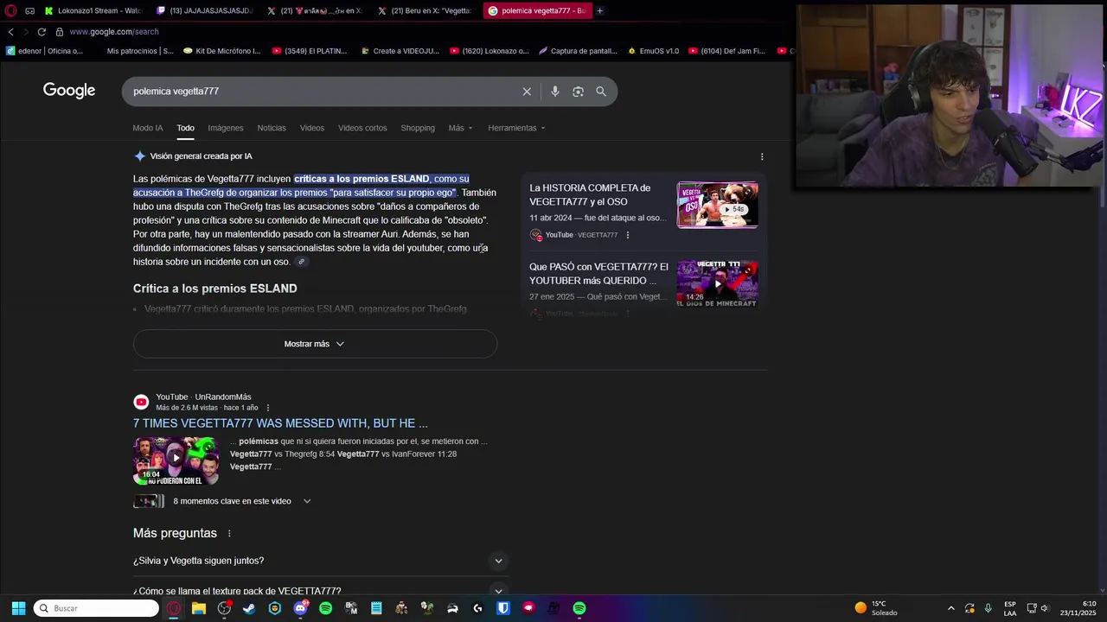The image size is (1107, 622).
Task: Clear the Google search query with X
Action: tap(527, 92)
